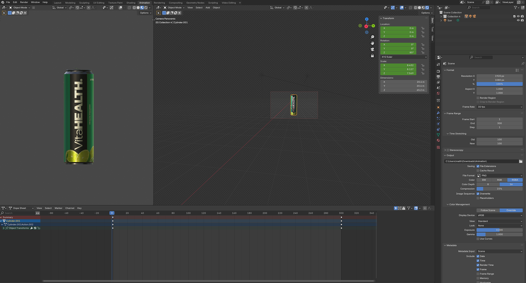Open the Render properties tab icon
The height and width of the screenshot is (283, 526).
[438, 71]
